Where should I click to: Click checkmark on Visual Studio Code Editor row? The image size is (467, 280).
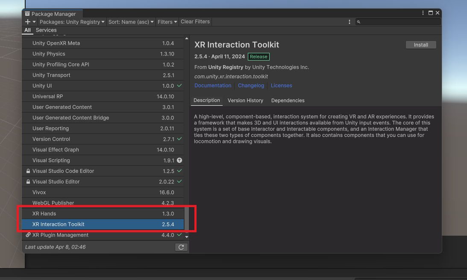(179, 171)
